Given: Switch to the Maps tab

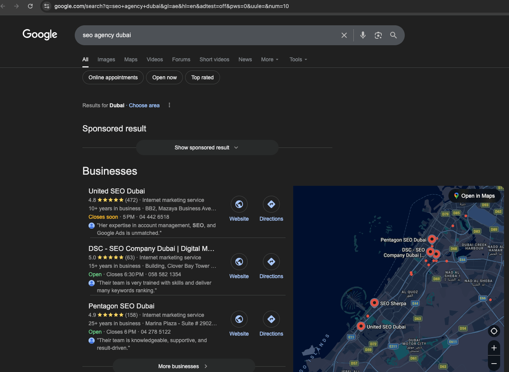Looking at the screenshot, I should (131, 59).
